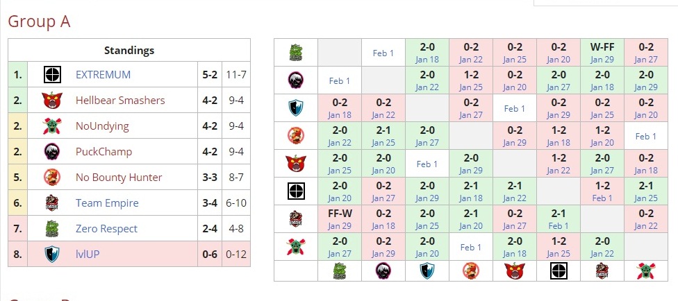
Task: Follow the NoUndying team name link
Action: [102, 126]
